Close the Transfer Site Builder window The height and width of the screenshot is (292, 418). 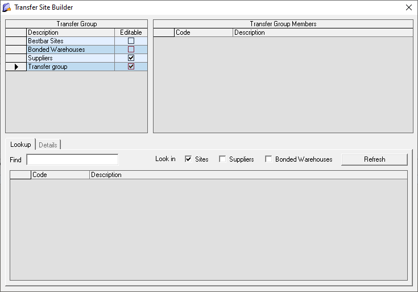pos(408,7)
